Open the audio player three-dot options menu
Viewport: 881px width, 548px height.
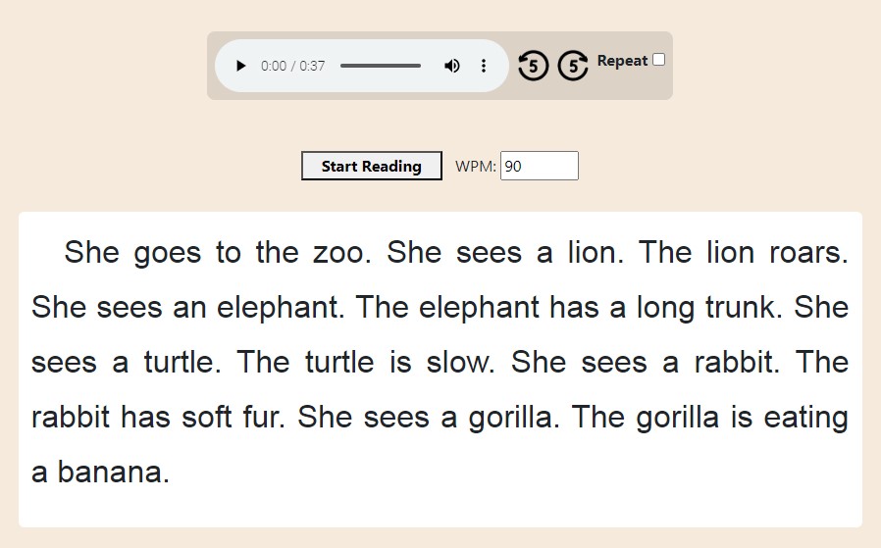coord(484,66)
